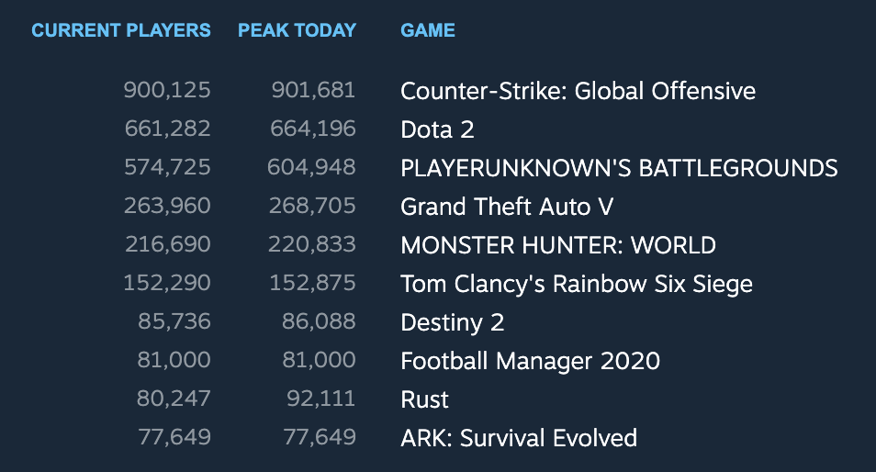Open Counter-Strike: Global Offensive game link
This screenshot has height=472, width=876.
(x=578, y=91)
